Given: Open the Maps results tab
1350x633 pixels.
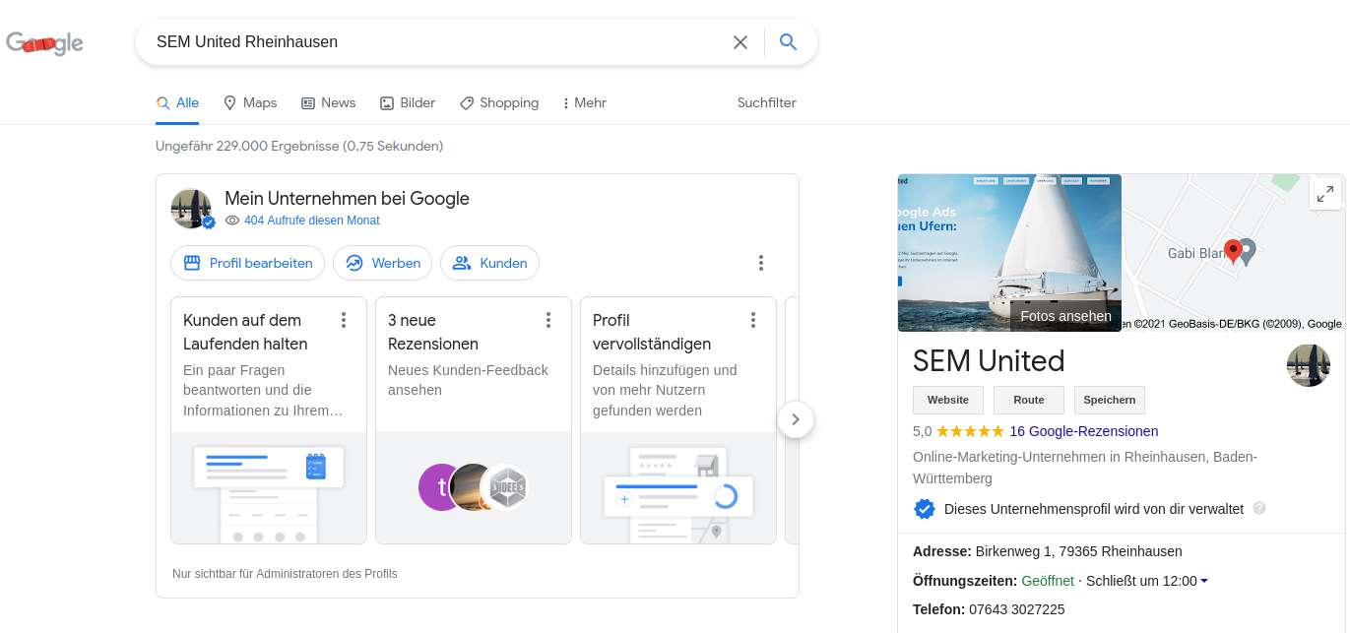Looking at the screenshot, I should (250, 102).
